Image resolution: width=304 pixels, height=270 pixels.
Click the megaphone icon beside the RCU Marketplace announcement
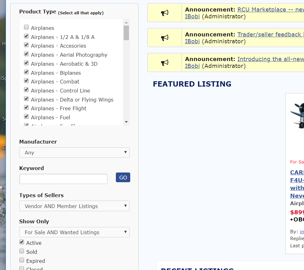(165, 13)
